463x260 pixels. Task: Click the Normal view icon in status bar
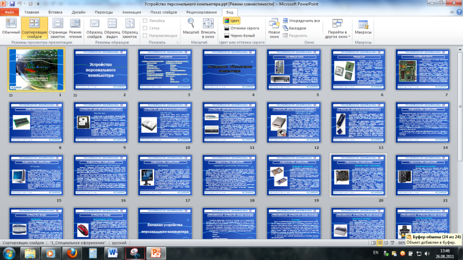373,243
